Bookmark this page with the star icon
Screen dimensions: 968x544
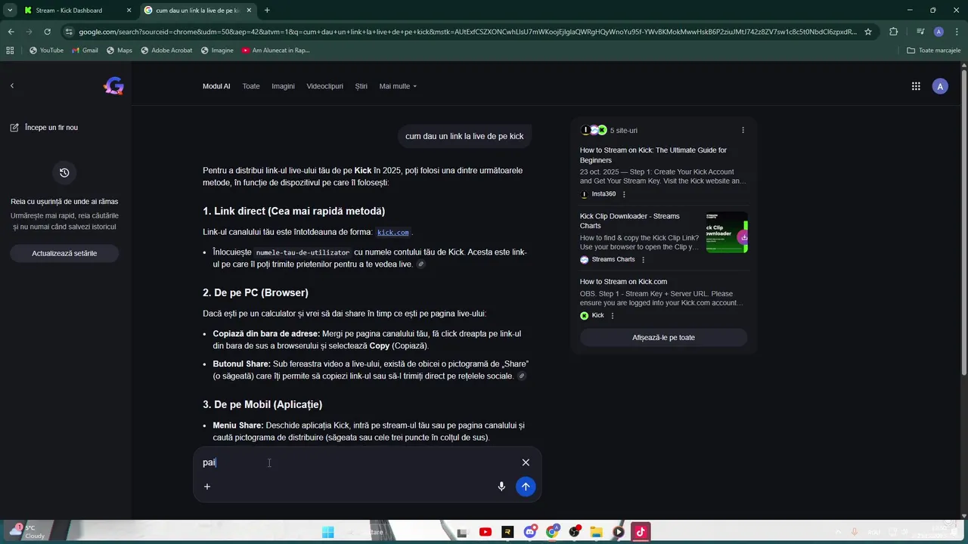click(868, 32)
